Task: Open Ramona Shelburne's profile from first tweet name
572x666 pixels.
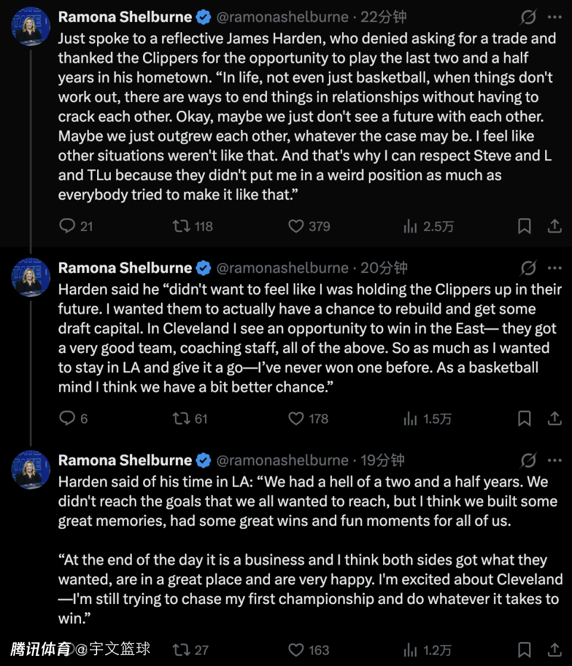Action: 125,17
